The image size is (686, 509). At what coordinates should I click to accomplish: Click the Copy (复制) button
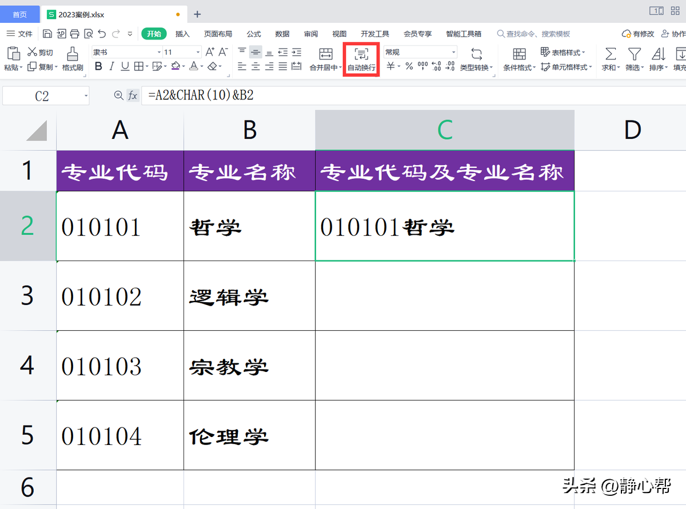[x=42, y=67]
